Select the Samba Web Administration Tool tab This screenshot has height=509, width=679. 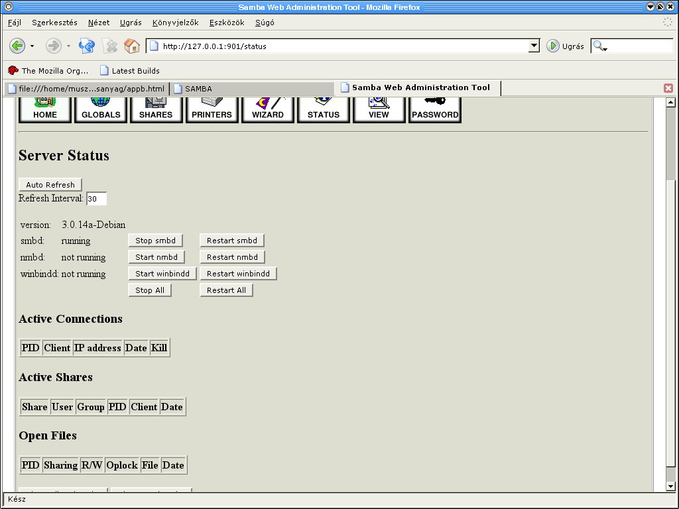point(418,87)
